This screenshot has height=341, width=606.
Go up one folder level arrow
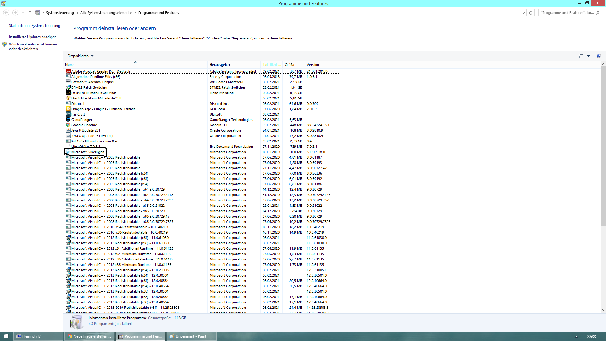pos(30,13)
